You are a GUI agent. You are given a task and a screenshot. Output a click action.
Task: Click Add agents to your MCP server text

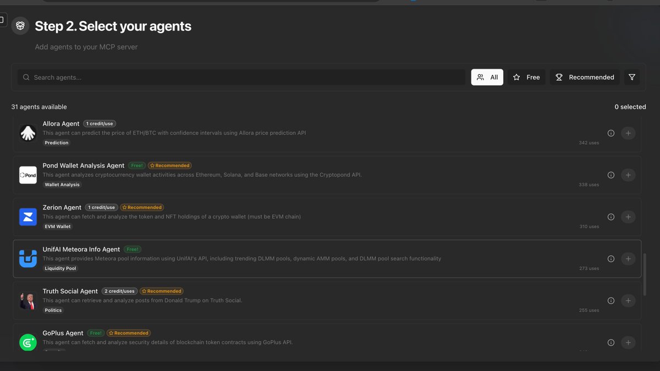pyautogui.click(x=86, y=47)
